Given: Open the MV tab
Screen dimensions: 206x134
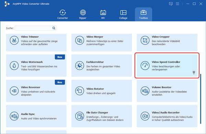Looking at the screenshot, I should [103, 14].
